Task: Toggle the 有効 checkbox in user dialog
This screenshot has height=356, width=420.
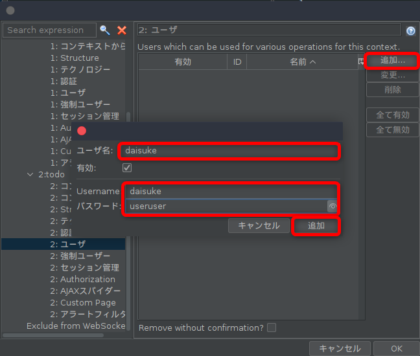Action: coord(127,168)
